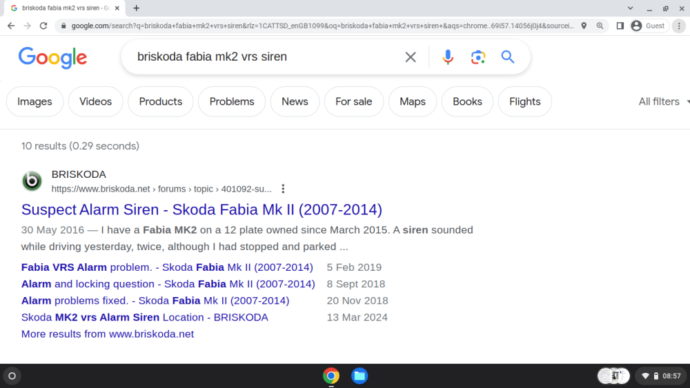Open Suspect Alarm Siren result
The width and height of the screenshot is (690, 388).
(x=201, y=210)
